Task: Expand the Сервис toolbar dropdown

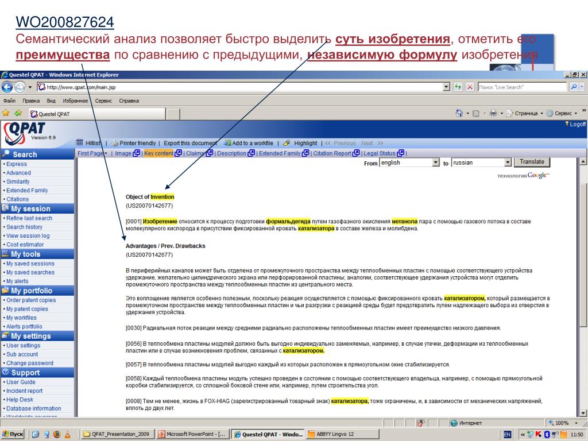Action: [x=576, y=113]
